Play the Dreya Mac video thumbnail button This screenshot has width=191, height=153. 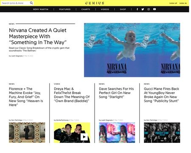84,137
